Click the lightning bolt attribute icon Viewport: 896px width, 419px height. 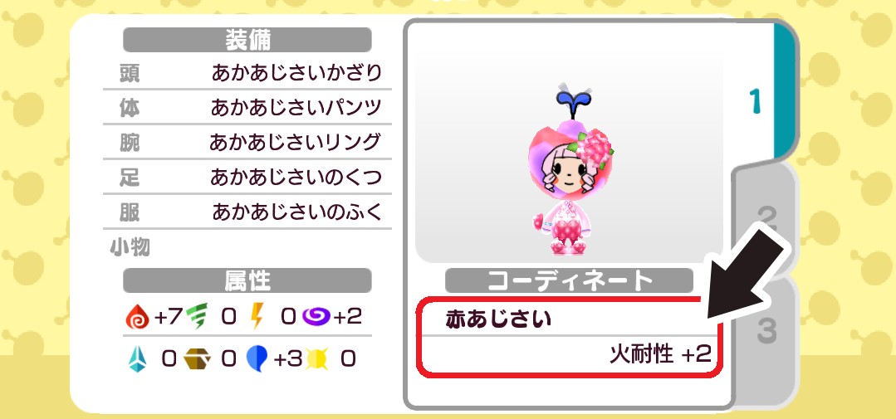[257, 317]
